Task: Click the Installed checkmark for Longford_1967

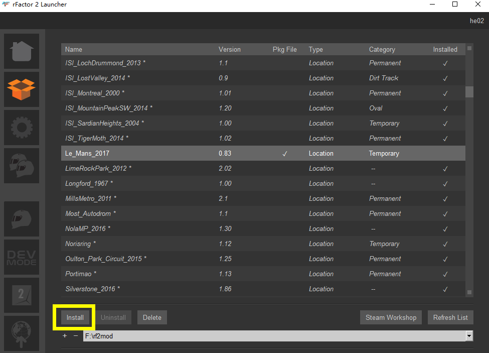Action: pos(445,183)
